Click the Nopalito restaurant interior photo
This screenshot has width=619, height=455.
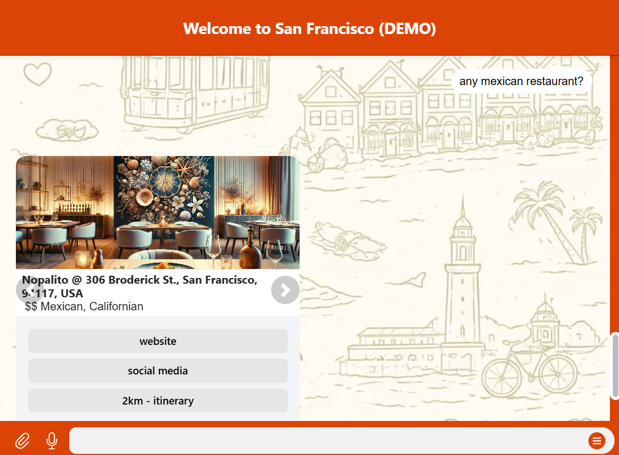tap(158, 212)
